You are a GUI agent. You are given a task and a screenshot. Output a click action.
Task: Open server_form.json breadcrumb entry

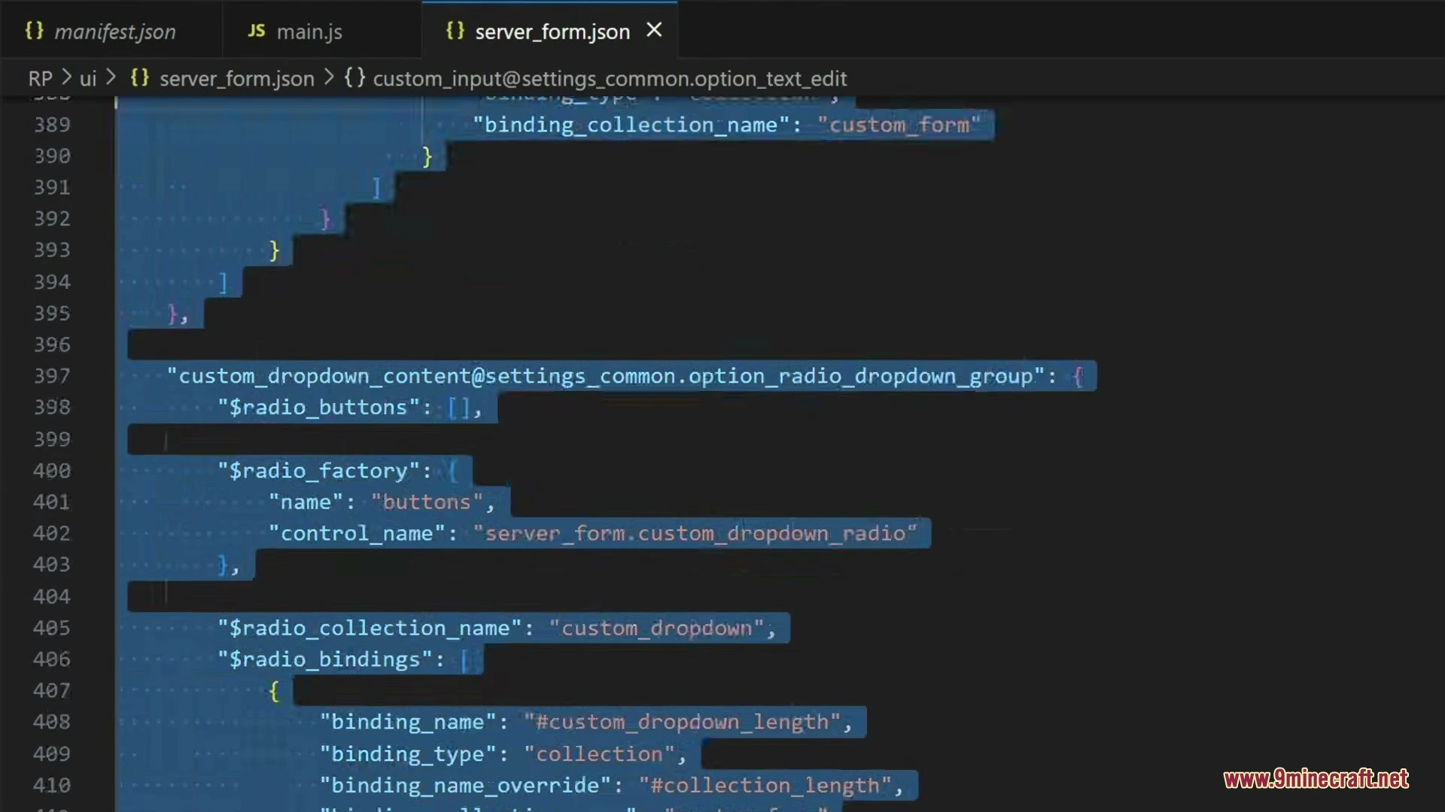pyautogui.click(x=236, y=78)
